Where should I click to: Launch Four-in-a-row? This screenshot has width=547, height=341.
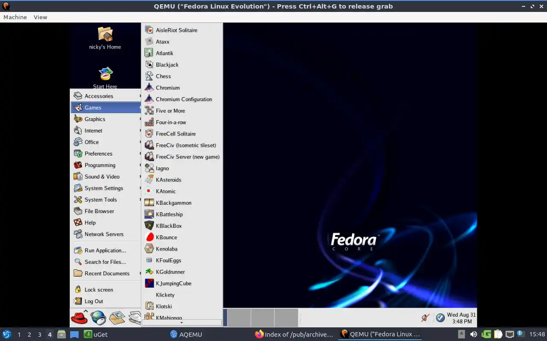pyautogui.click(x=182, y=122)
